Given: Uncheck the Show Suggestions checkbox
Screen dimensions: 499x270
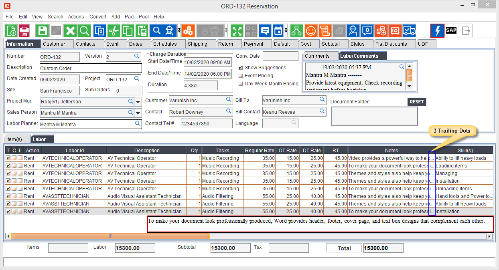Looking at the screenshot, I should [241, 68].
